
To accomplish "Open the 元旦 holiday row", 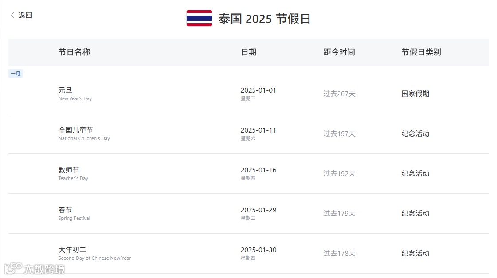I will point(65,90).
